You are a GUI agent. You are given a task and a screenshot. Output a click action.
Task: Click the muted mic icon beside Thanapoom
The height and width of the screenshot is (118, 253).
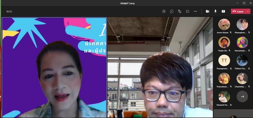(x=231, y=69)
